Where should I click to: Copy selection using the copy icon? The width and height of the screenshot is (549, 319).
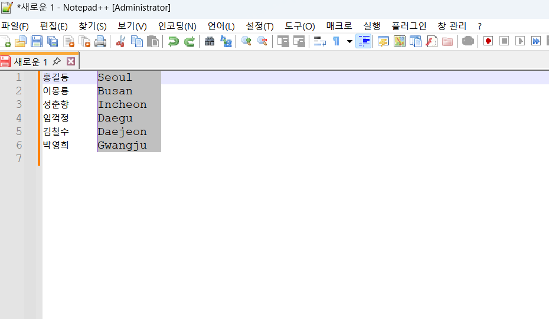tap(136, 41)
